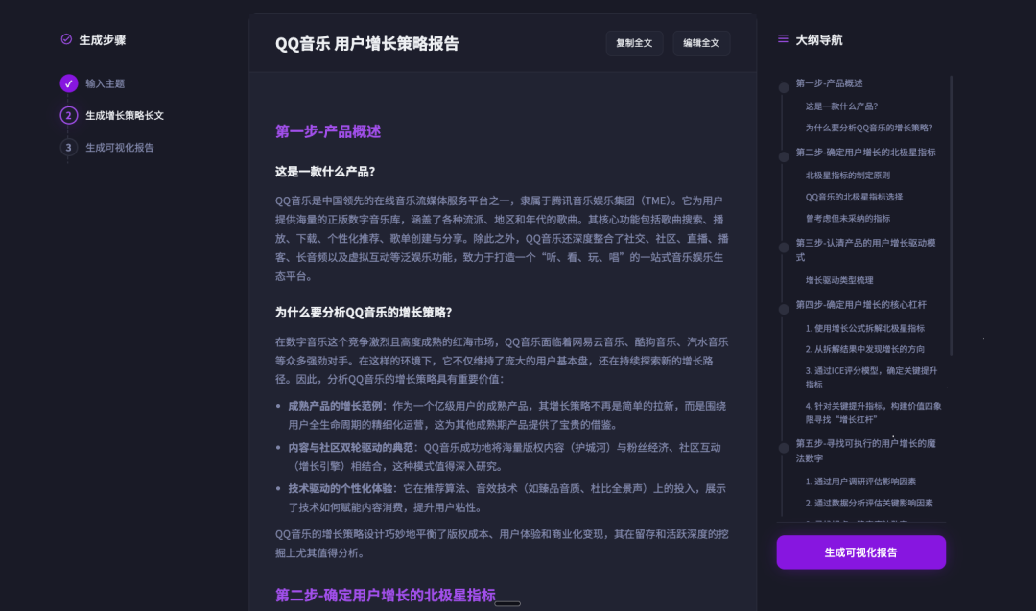The image size is (1036, 611).
Task: Click the outline dot beside 第四步
Action: point(784,309)
